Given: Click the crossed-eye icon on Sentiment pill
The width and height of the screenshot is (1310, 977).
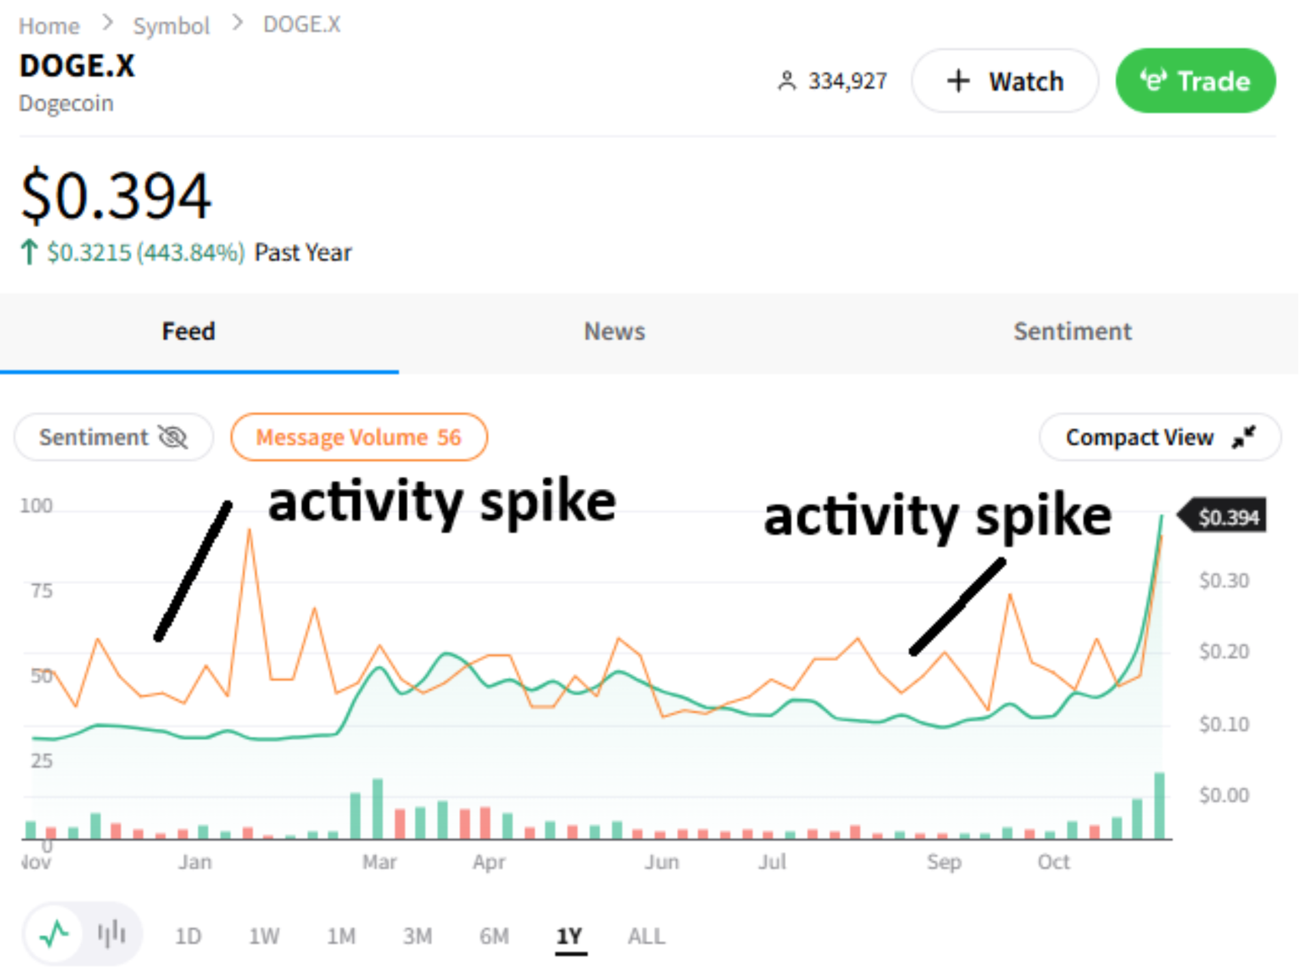Looking at the screenshot, I should coord(173,437).
